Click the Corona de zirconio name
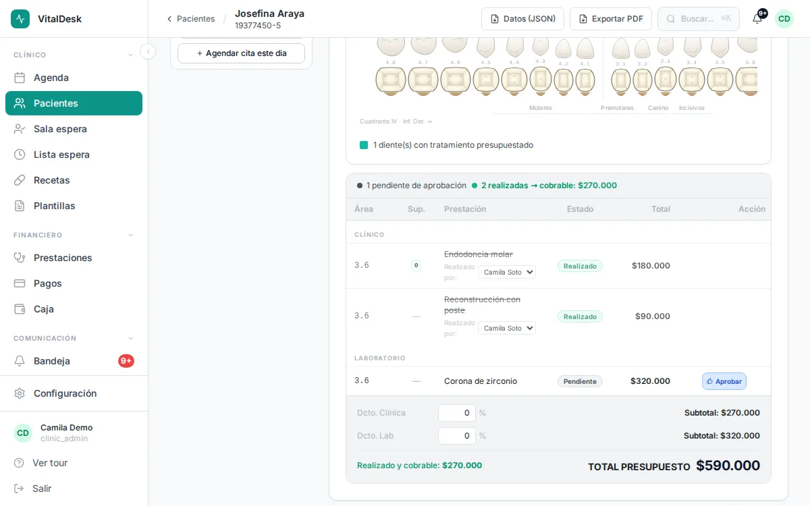This screenshot has height=506, width=810. click(481, 381)
